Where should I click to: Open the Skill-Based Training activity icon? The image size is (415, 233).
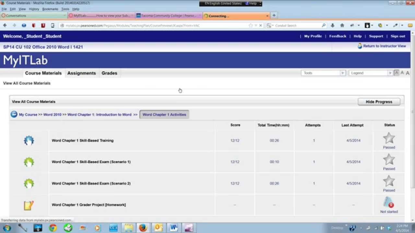point(29,140)
